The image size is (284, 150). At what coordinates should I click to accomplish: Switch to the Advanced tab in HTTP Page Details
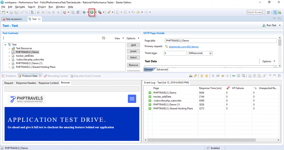pos(162,69)
